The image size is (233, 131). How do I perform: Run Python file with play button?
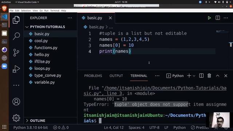click(209, 18)
